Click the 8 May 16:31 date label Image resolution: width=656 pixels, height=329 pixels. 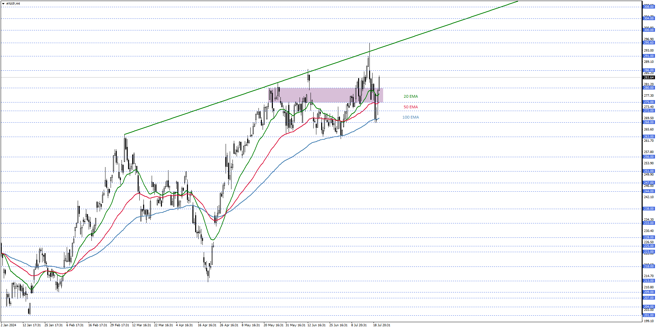point(251,325)
